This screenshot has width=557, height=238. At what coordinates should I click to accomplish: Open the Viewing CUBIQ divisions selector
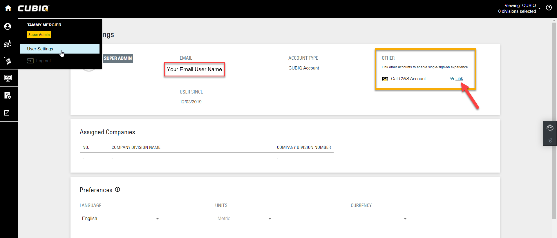[519, 8]
